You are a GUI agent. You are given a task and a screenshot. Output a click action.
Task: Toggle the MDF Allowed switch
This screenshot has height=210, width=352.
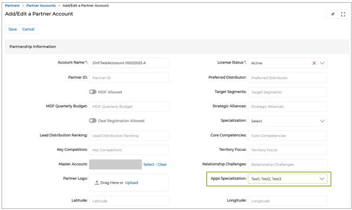tap(93, 92)
